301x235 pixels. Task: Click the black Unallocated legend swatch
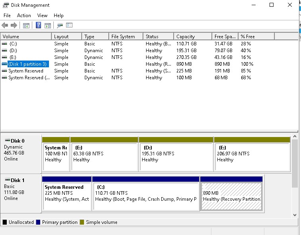pos(5,222)
